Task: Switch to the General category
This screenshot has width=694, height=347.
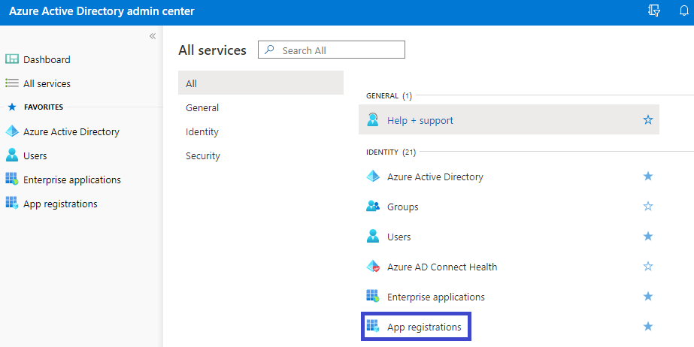Action: 202,107
